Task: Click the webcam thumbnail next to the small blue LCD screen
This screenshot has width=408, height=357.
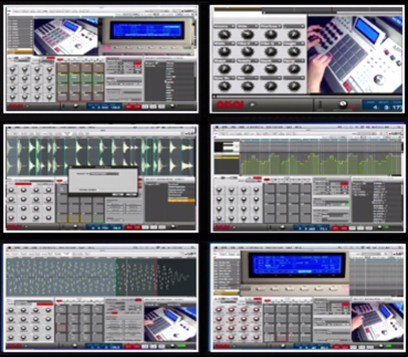Action: pos(66,36)
